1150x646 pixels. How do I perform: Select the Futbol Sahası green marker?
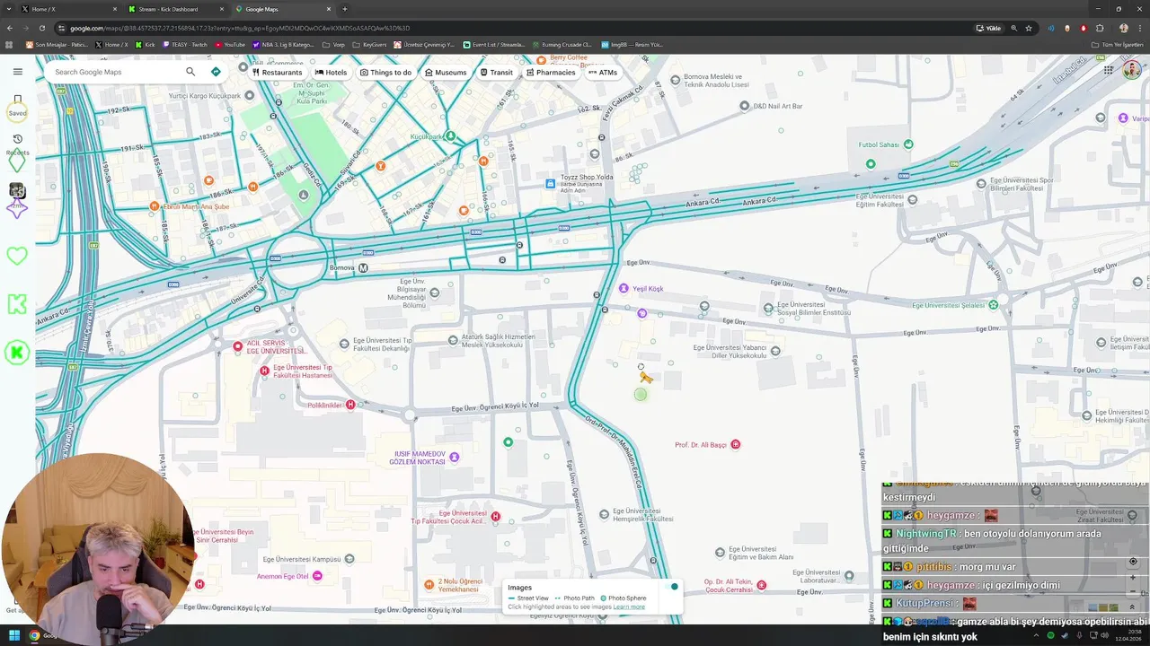[x=908, y=144]
